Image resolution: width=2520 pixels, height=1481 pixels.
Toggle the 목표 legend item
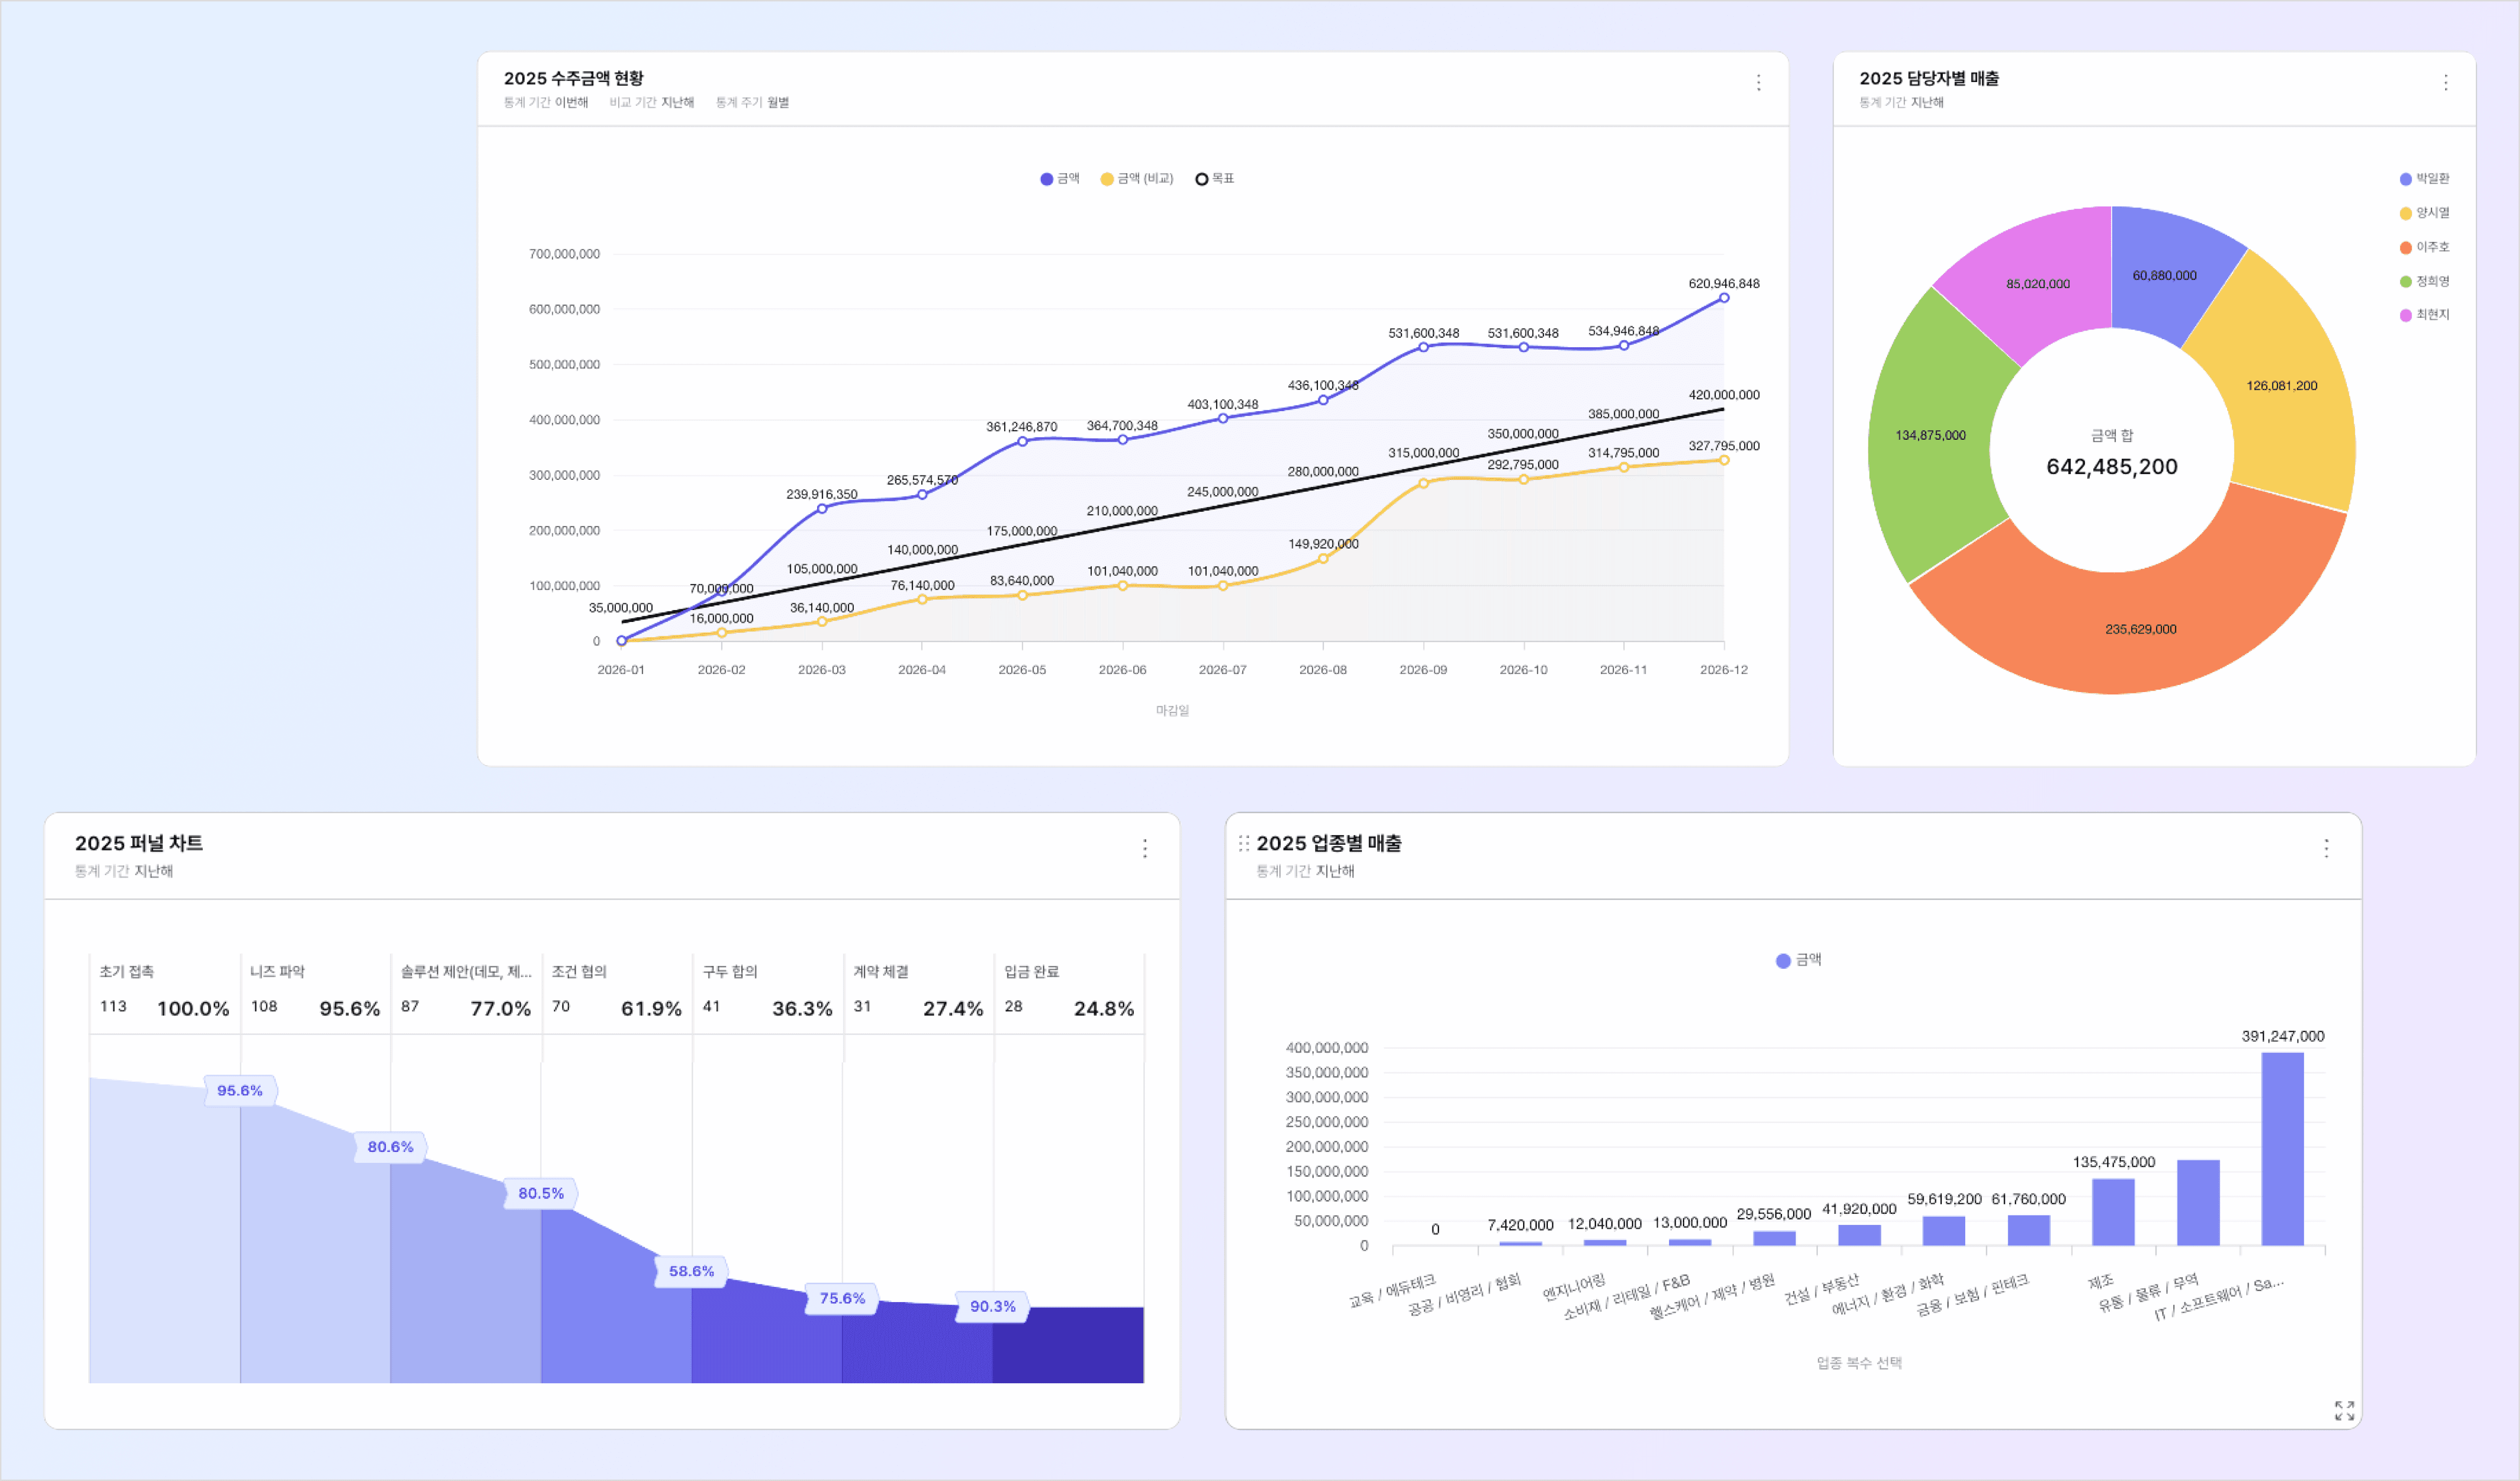1214,179
